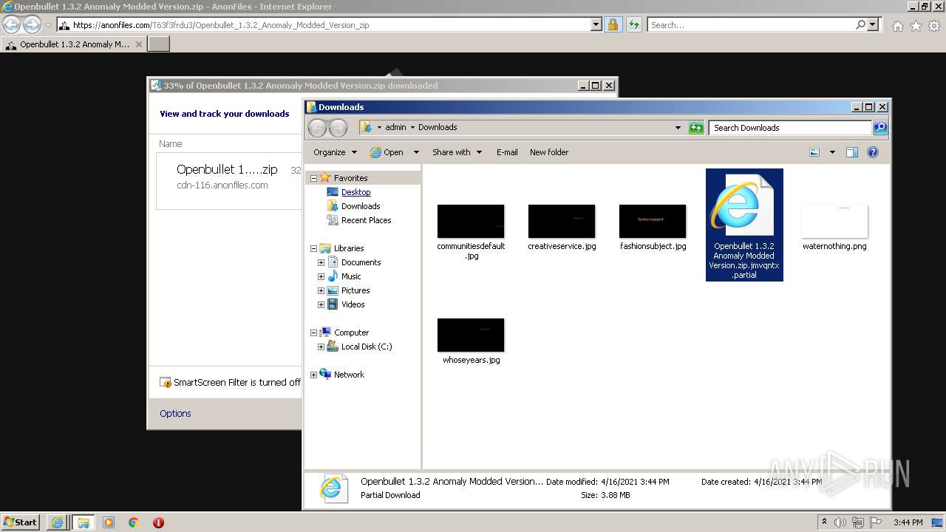Expand the Music library node

coord(321,276)
